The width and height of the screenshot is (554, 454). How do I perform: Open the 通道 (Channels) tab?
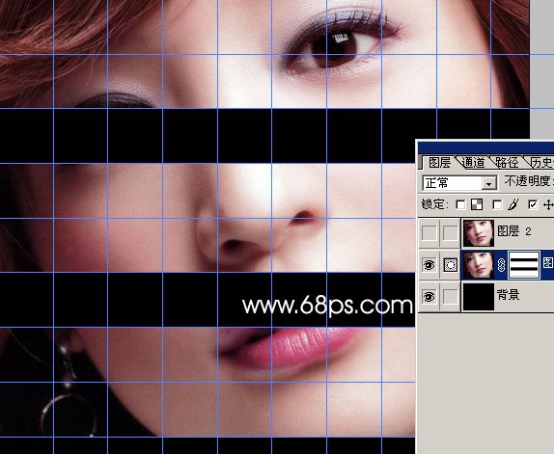coord(474,162)
